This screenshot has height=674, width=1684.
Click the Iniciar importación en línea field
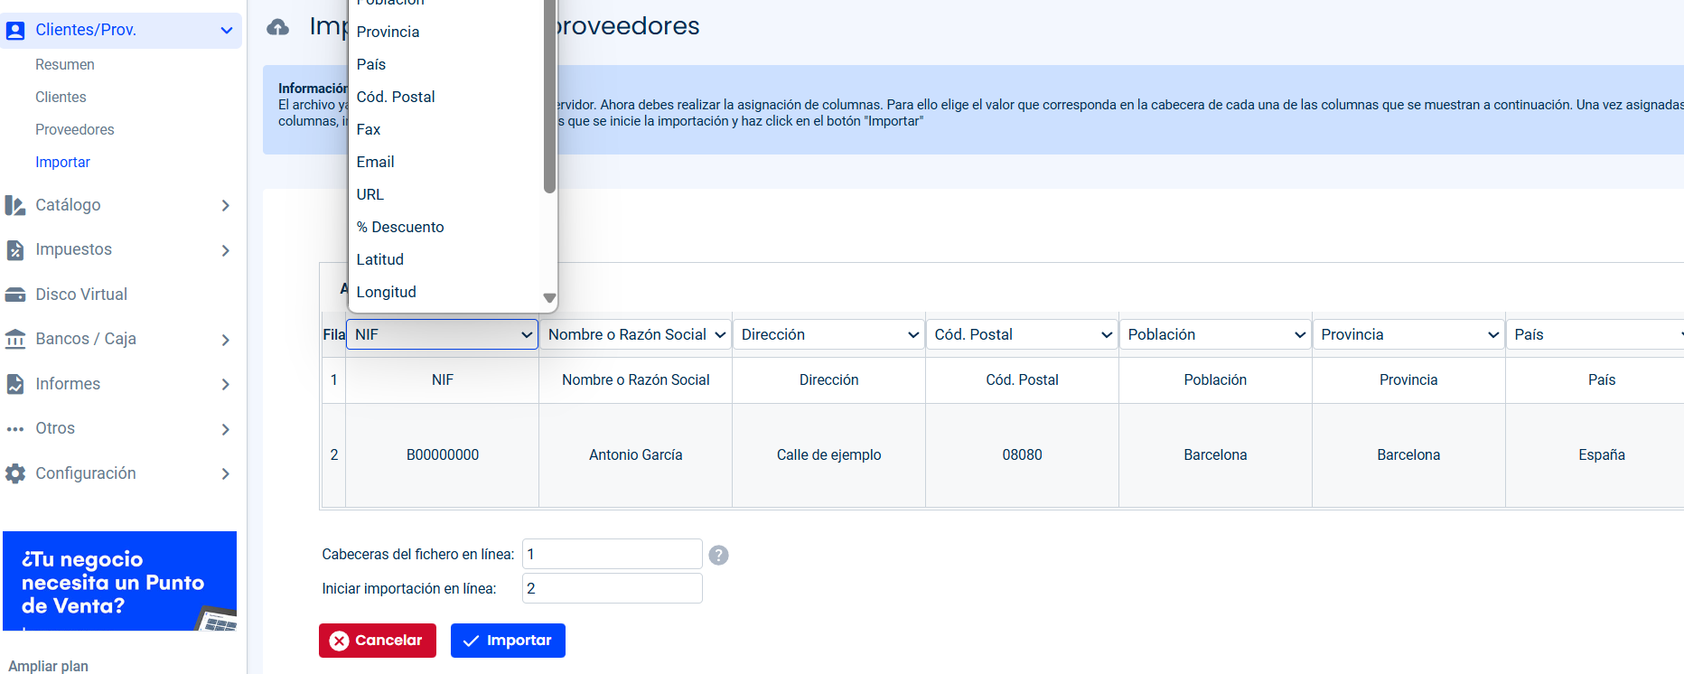612,588
